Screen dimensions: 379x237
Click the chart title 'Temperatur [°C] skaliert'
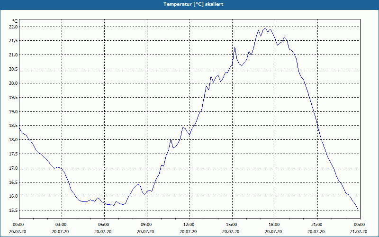pyautogui.click(x=193, y=4)
